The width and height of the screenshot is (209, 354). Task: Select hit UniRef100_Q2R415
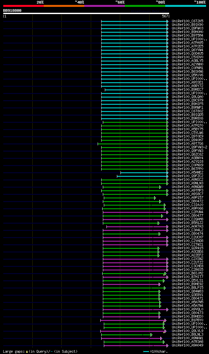coord(187,249)
